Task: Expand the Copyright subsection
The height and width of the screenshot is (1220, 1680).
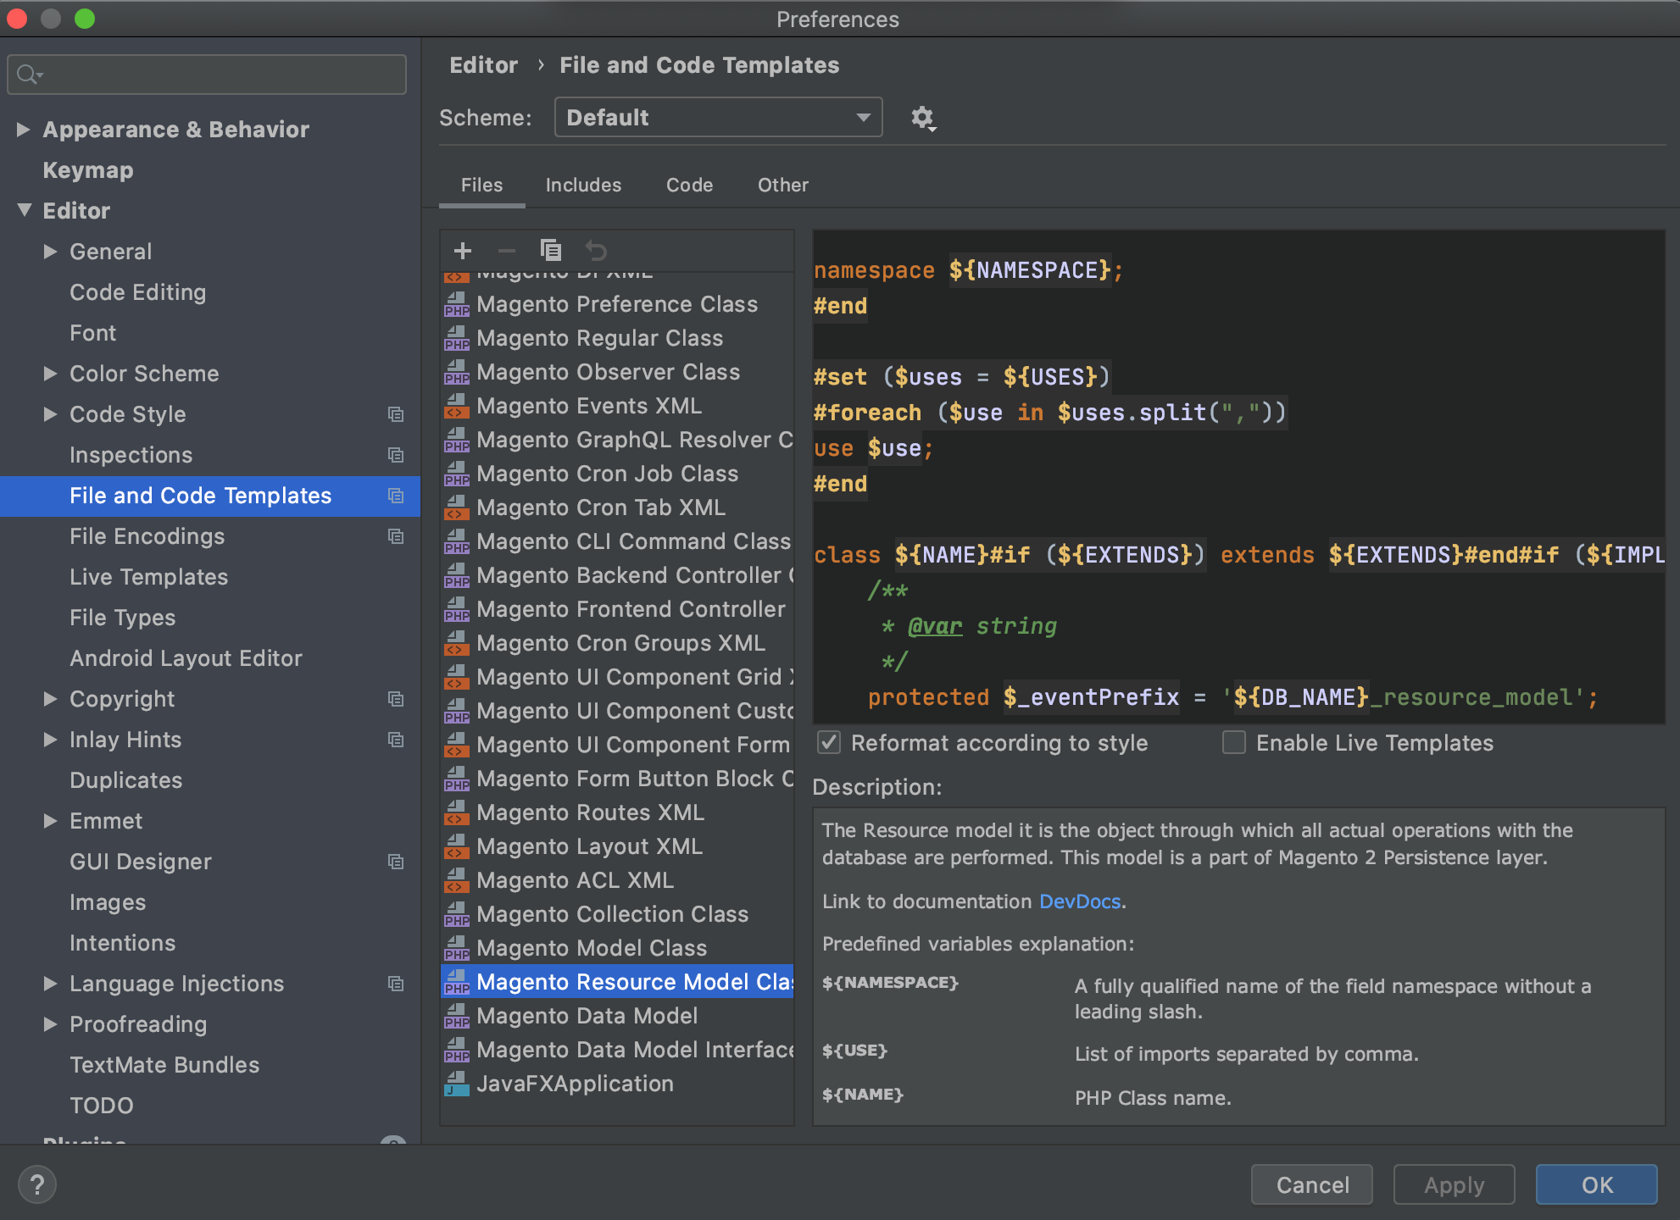Action: pyautogui.click(x=50, y=698)
